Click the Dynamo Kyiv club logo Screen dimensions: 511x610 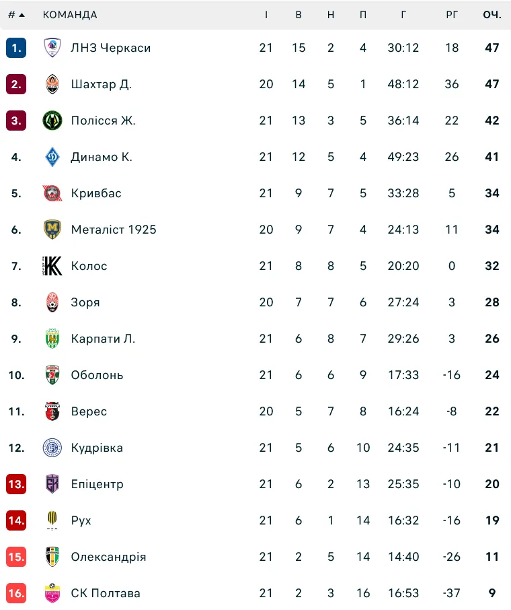tap(52, 157)
